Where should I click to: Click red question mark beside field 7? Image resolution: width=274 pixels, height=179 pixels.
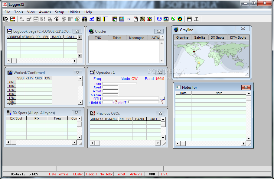(x=162, y=102)
